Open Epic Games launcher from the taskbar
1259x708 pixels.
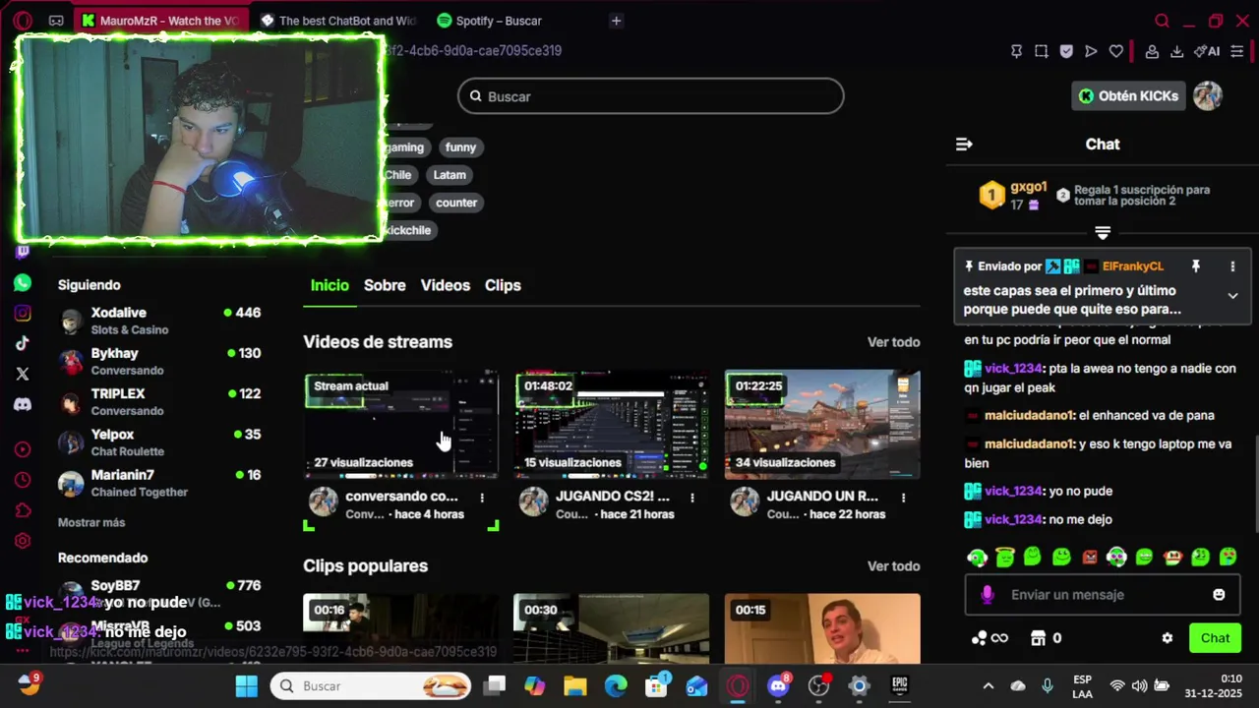pyautogui.click(x=899, y=686)
